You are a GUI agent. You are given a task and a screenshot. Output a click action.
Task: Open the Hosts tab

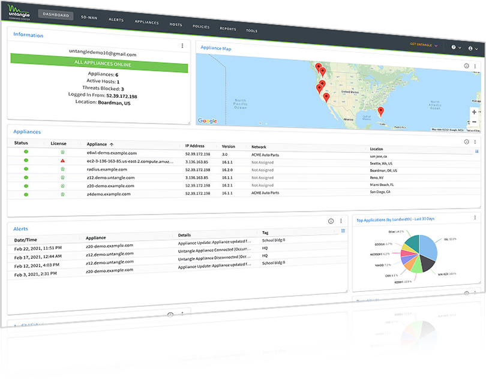(x=176, y=25)
